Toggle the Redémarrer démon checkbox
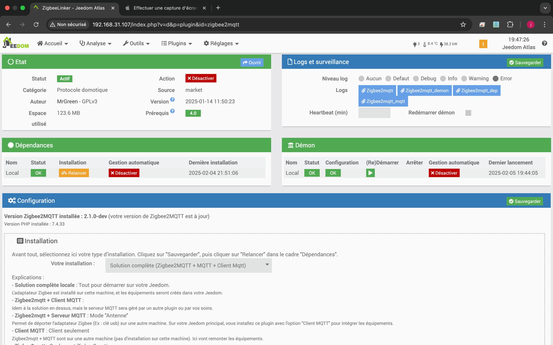Viewport: 553px width, 345px height. [x=468, y=113]
